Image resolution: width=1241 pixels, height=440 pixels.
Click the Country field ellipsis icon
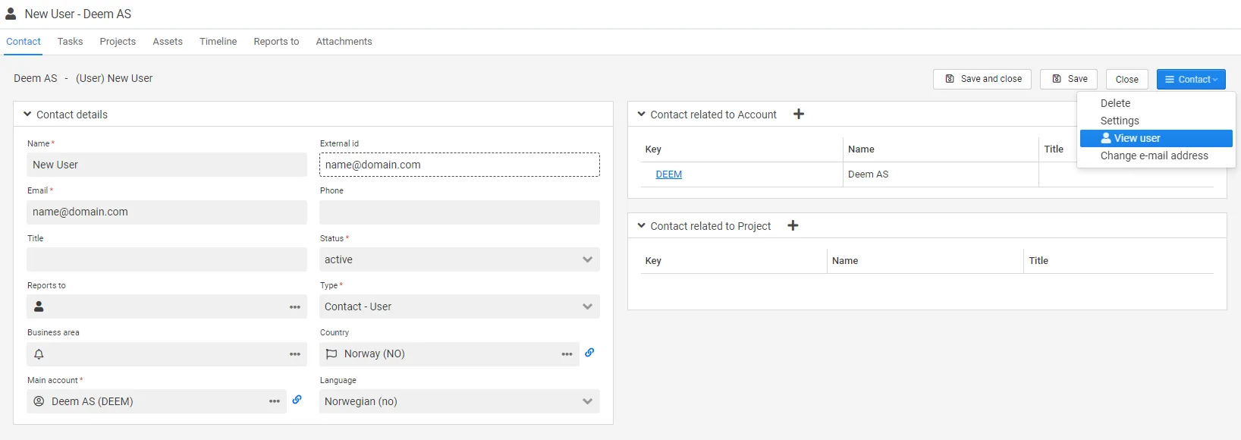pos(567,354)
